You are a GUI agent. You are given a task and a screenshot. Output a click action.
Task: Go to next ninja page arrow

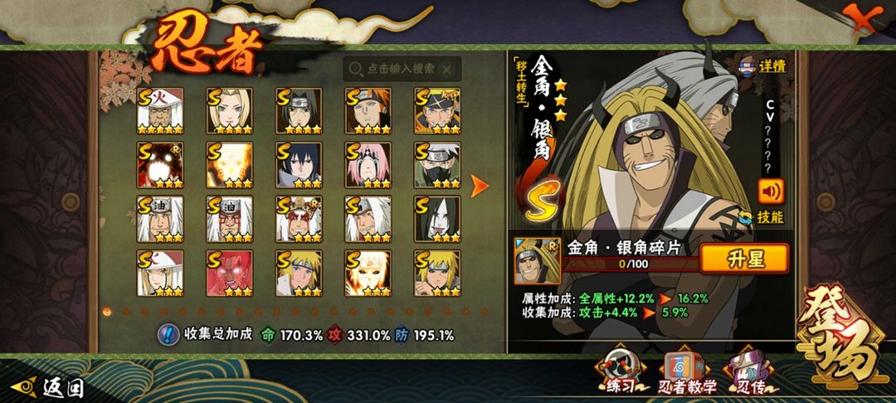[479, 186]
